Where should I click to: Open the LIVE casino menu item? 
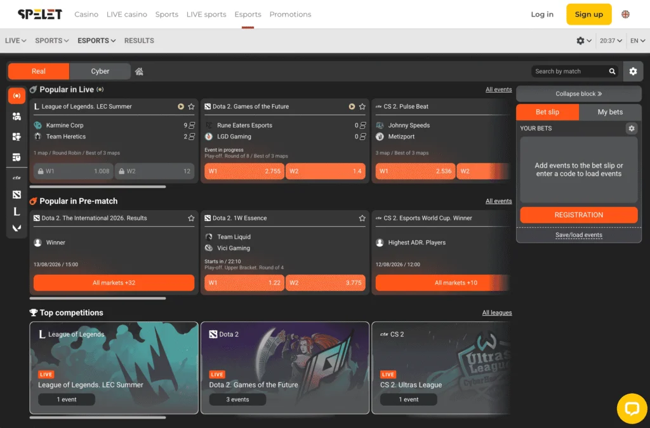click(127, 14)
